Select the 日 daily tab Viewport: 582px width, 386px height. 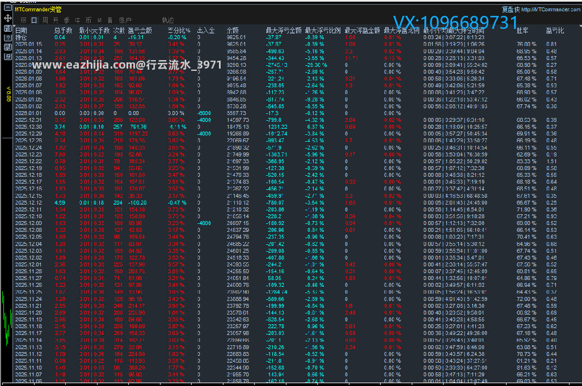tap(34, 20)
